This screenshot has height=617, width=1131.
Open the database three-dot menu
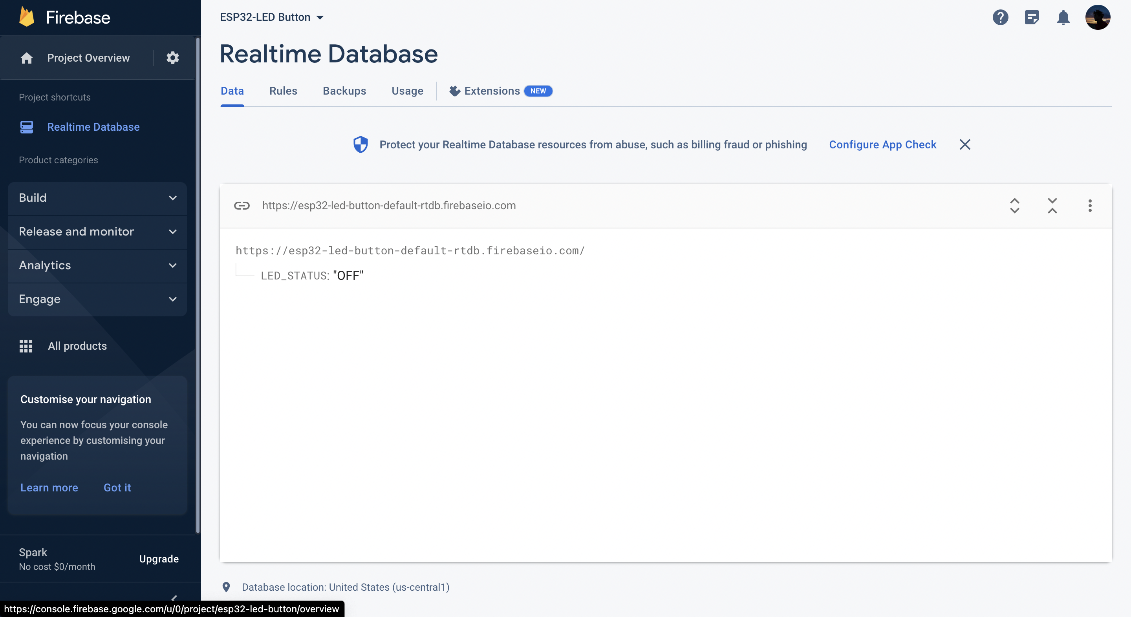pos(1090,205)
